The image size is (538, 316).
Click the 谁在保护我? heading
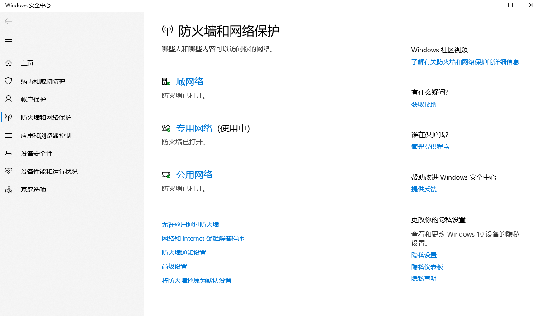tap(429, 135)
